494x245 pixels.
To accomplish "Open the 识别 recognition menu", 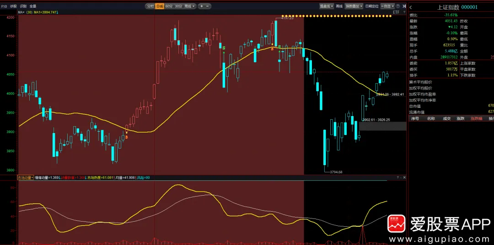I will [x=23, y=6].
